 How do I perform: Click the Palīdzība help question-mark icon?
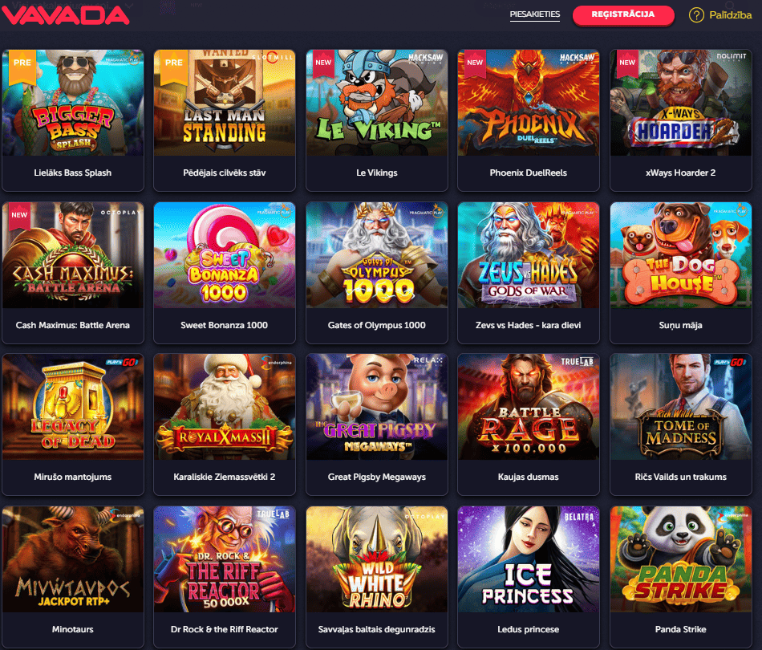(696, 15)
